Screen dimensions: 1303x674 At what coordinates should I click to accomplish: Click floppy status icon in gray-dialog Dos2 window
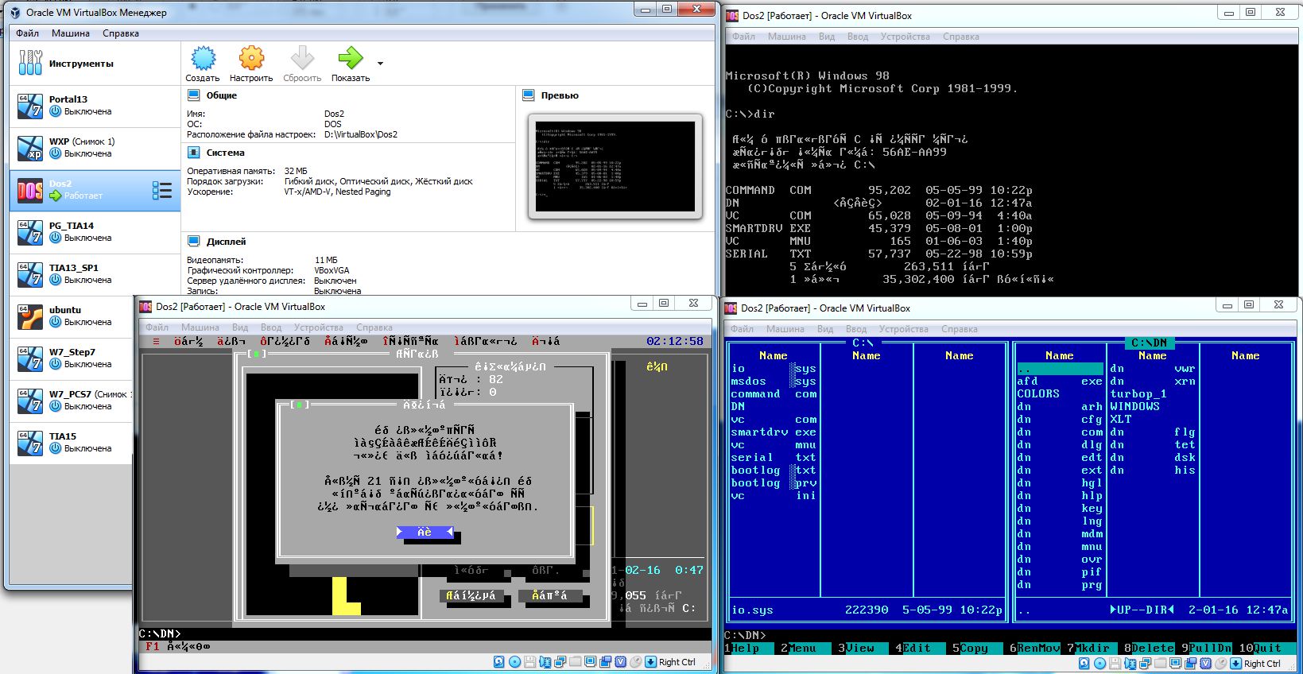[529, 662]
